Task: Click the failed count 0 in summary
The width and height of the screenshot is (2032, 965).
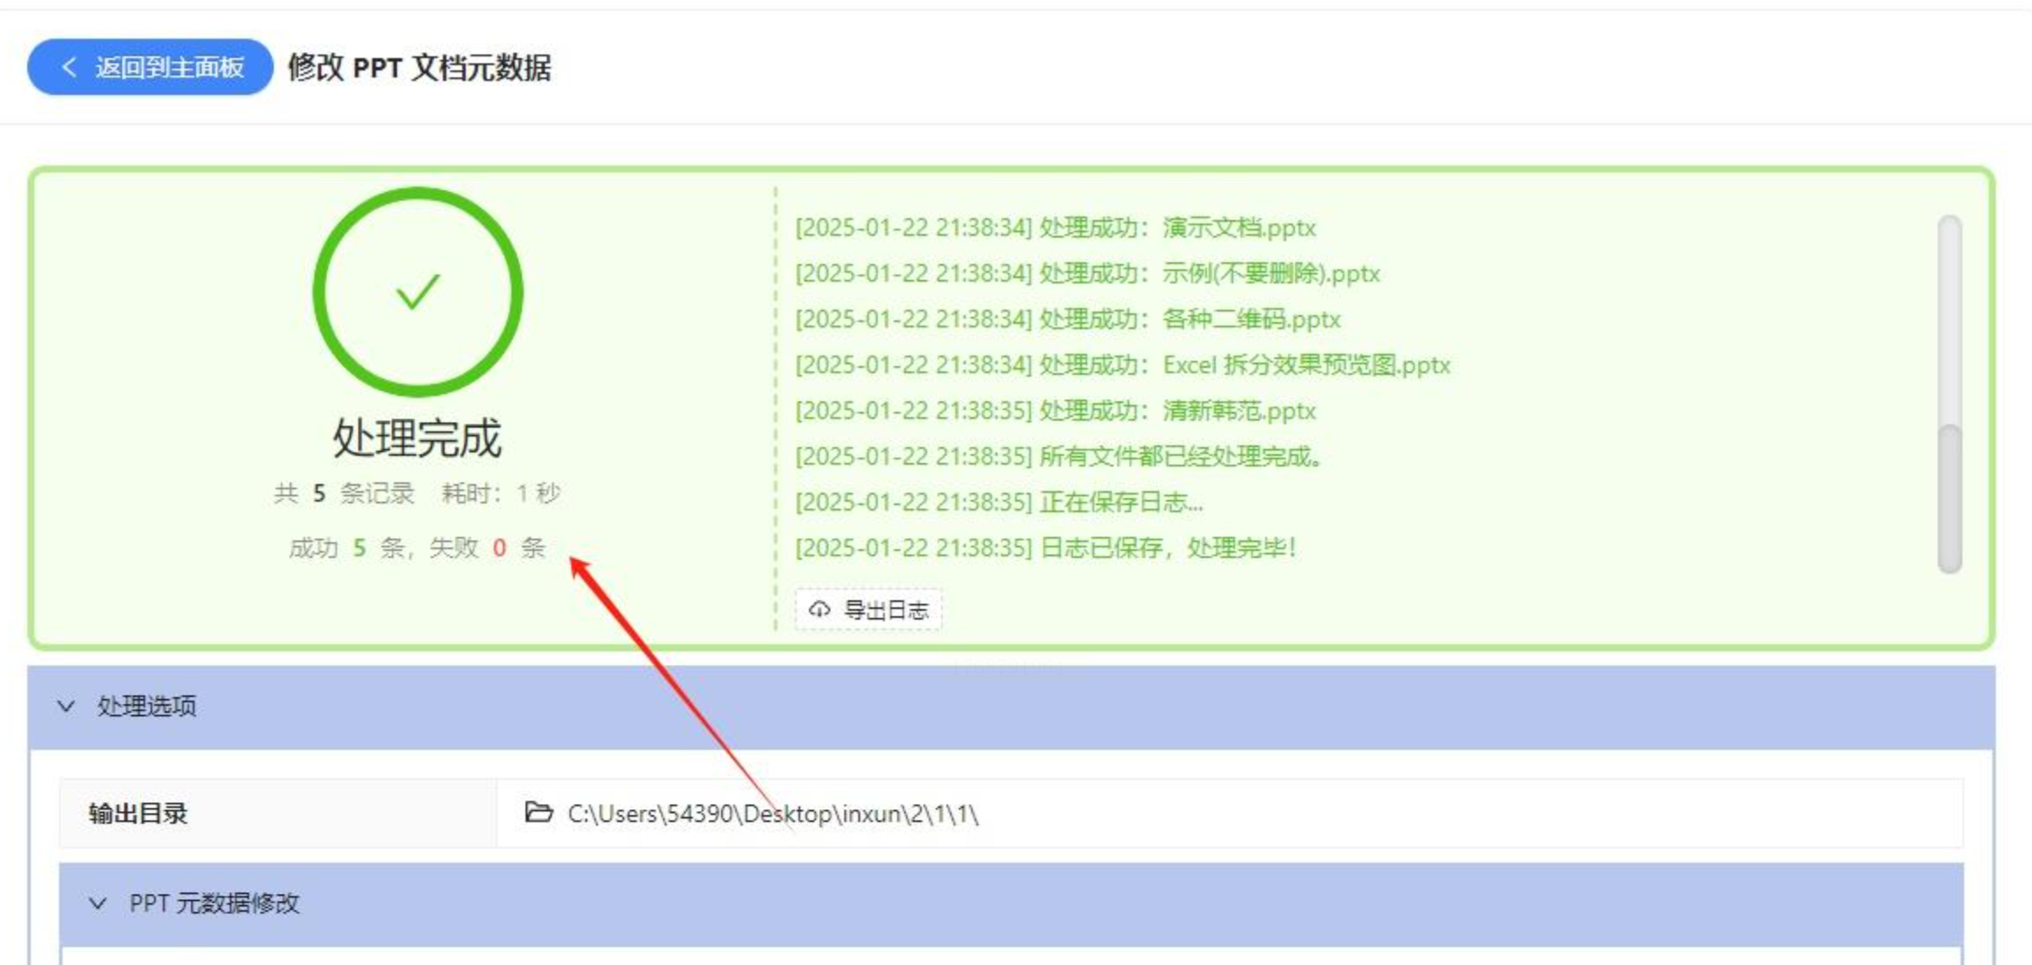Action: click(x=499, y=549)
